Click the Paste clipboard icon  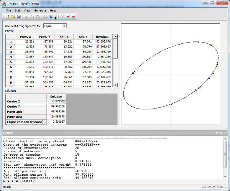coord(38,17)
